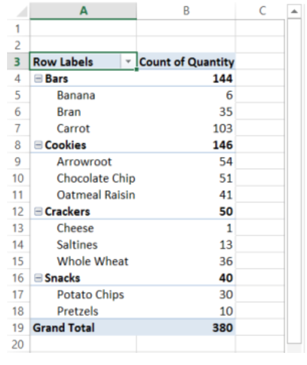
Task: Click the Whole Wheat cell
Action: coord(92,262)
